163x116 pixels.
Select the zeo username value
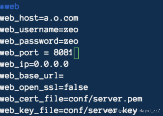pyautogui.click(x=71, y=30)
